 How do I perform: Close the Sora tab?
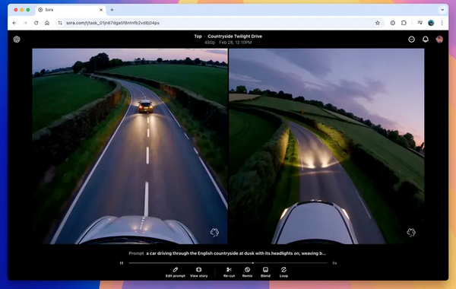tap(101, 10)
